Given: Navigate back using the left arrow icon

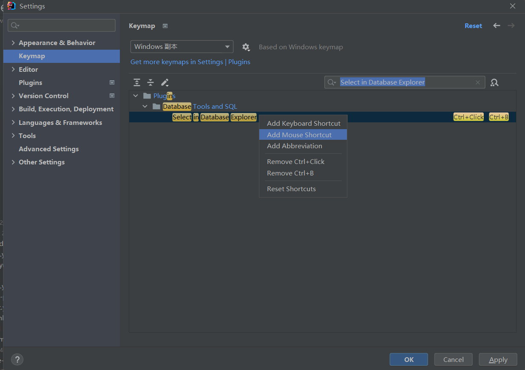Looking at the screenshot, I should 497,25.
